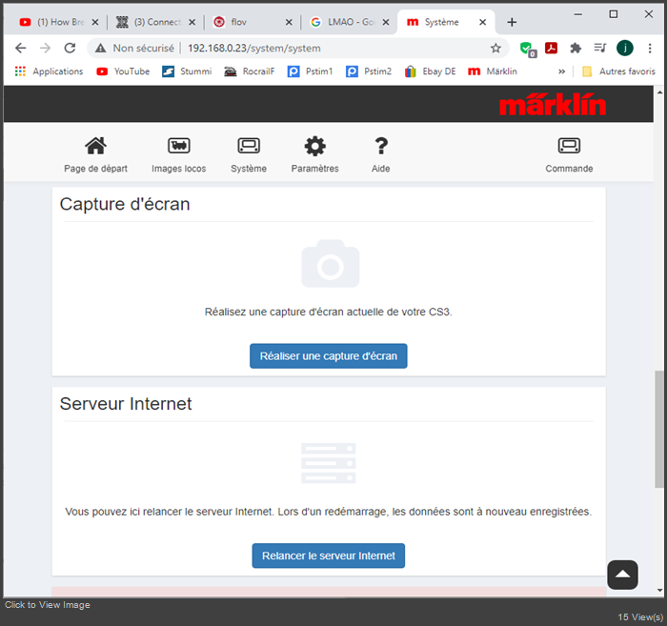Click the camera screenshot placeholder icon
667x626 pixels.
(x=330, y=264)
